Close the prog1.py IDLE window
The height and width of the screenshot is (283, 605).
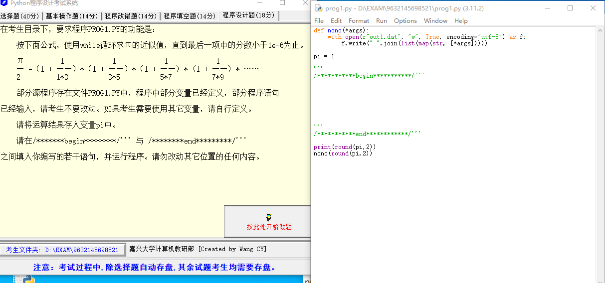pyautogui.click(x=593, y=8)
